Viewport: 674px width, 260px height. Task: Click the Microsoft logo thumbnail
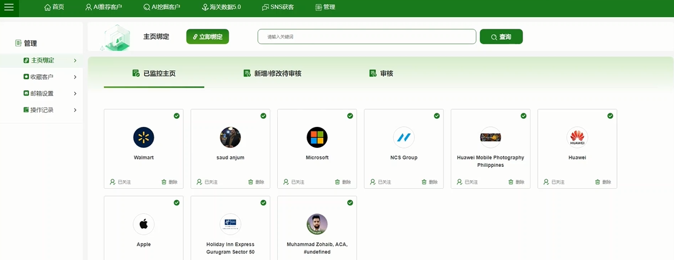click(317, 137)
